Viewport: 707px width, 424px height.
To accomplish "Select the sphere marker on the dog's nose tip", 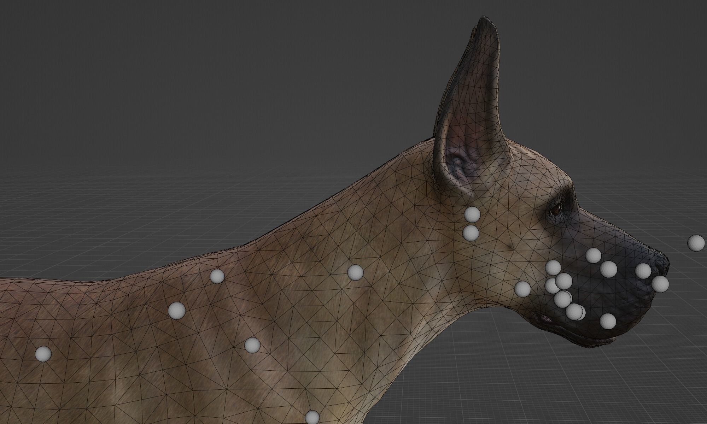I will 660,284.
